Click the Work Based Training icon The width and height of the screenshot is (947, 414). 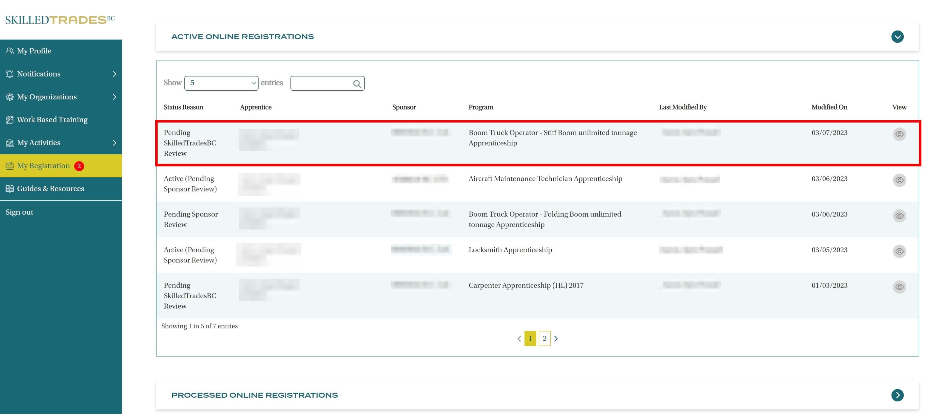point(10,120)
